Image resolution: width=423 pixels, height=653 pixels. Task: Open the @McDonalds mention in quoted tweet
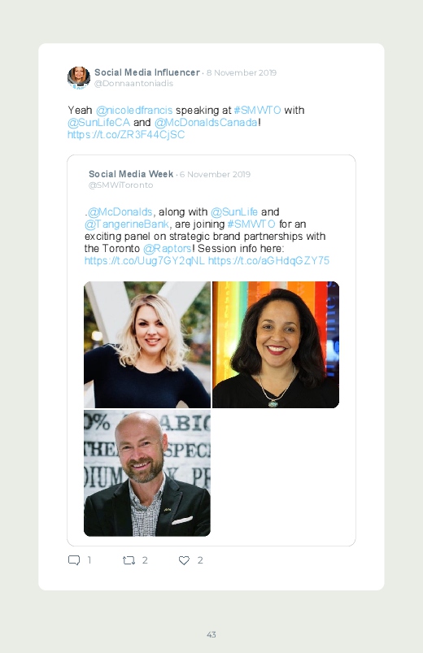click(120, 212)
